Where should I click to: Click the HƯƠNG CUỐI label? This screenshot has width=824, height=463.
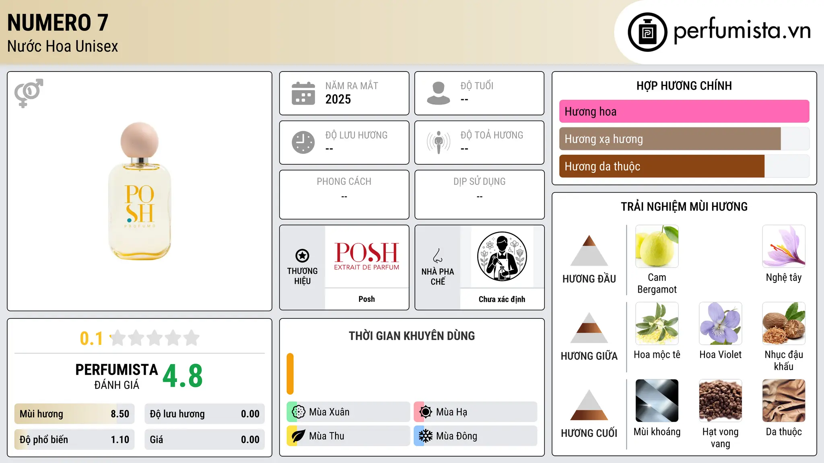(x=589, y=433)
